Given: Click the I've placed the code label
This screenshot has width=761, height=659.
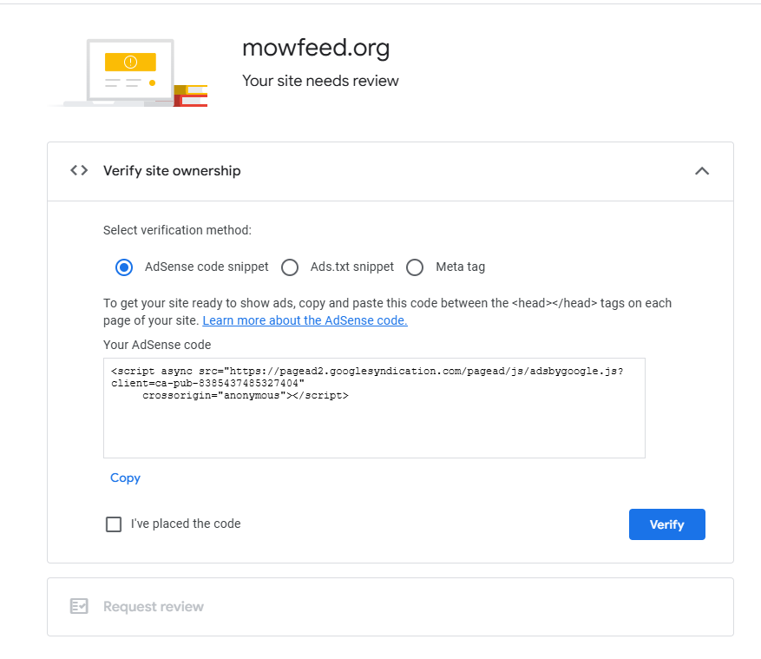Looking at the screenshot, I should pos(186,524).
